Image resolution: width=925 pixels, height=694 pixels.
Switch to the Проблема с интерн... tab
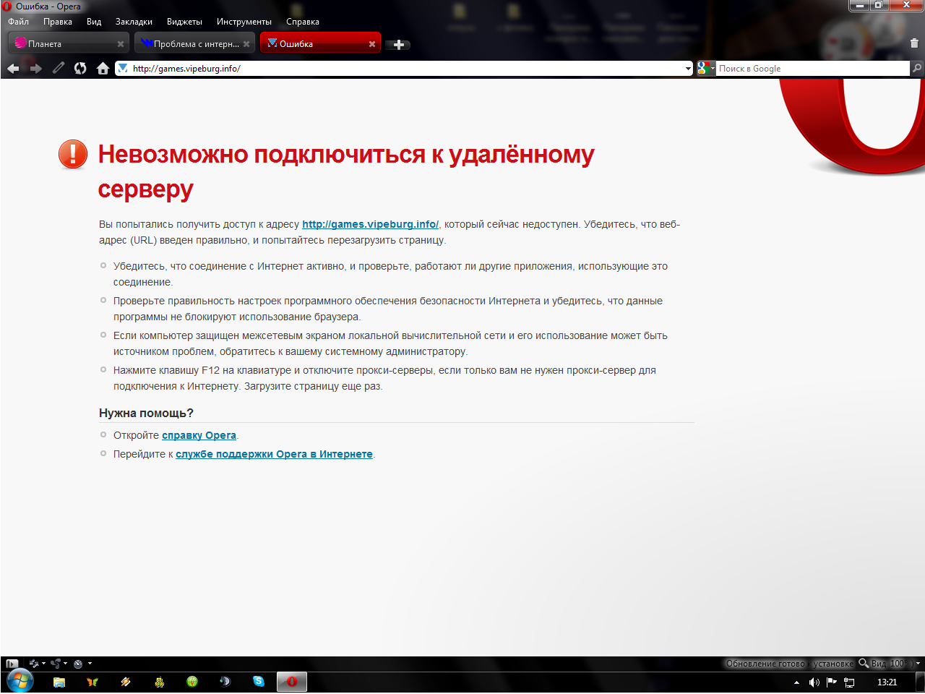click(x=194, y=43)
